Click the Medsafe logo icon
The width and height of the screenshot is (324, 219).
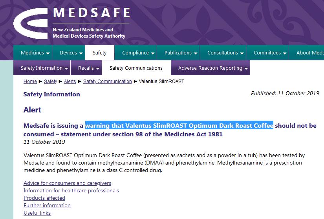coord(31,24)
